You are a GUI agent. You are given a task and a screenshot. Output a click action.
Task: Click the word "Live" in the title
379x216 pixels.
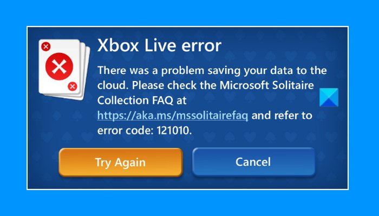[x=160, y=45]
